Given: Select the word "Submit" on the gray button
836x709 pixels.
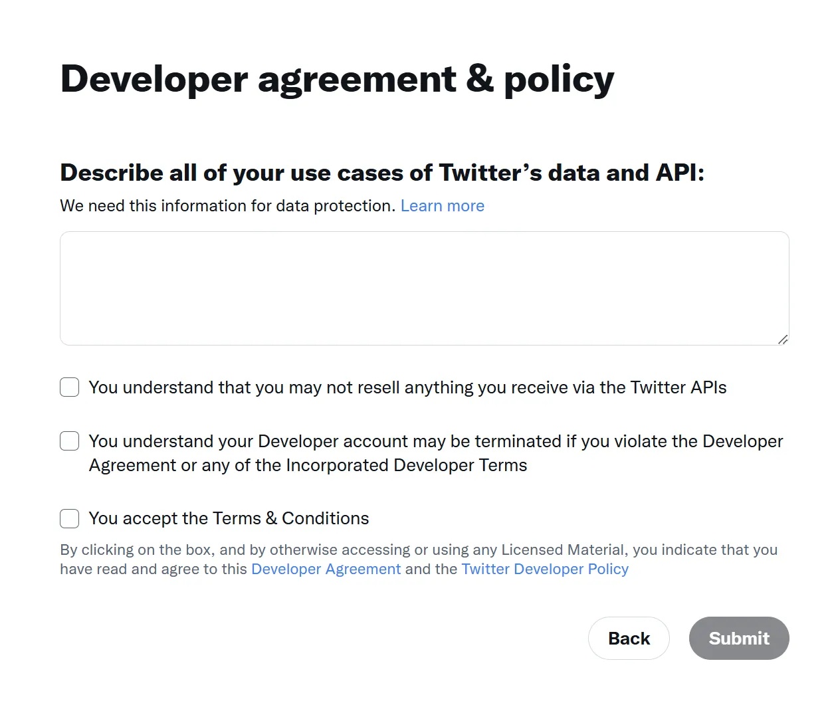Looking at the screenshot, I should pos(738,638).
